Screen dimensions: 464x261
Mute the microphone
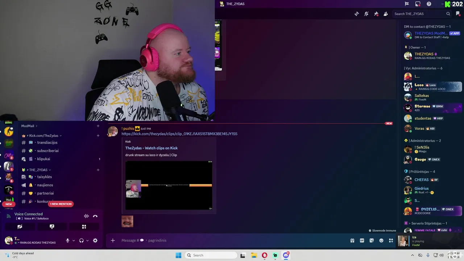[x=67, y=240]
